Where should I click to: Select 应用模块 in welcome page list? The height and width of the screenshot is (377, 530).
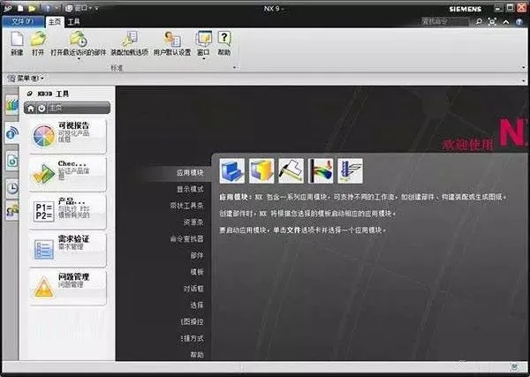click(x=190, y=173)
